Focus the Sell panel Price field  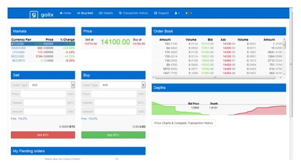pos(43,94)
